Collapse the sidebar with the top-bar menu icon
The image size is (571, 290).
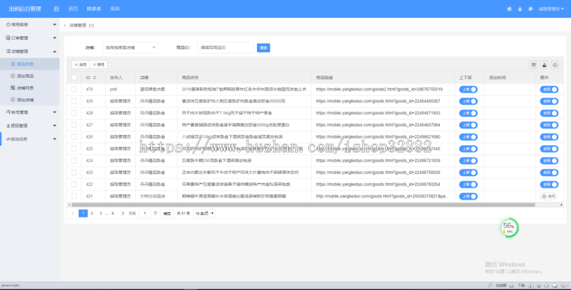pos(56,9)
